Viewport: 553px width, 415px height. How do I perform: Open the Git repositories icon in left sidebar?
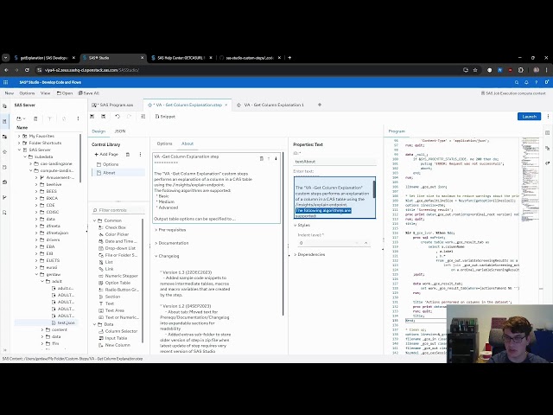4,197
